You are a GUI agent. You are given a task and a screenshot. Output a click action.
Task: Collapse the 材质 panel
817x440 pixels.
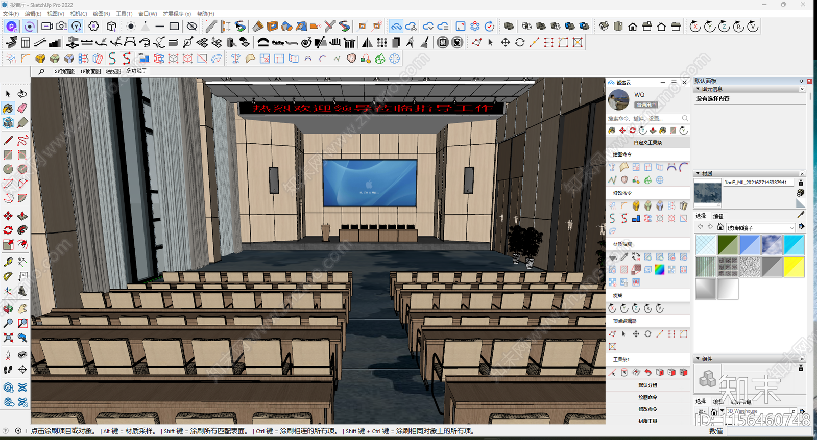pos(698,173)
